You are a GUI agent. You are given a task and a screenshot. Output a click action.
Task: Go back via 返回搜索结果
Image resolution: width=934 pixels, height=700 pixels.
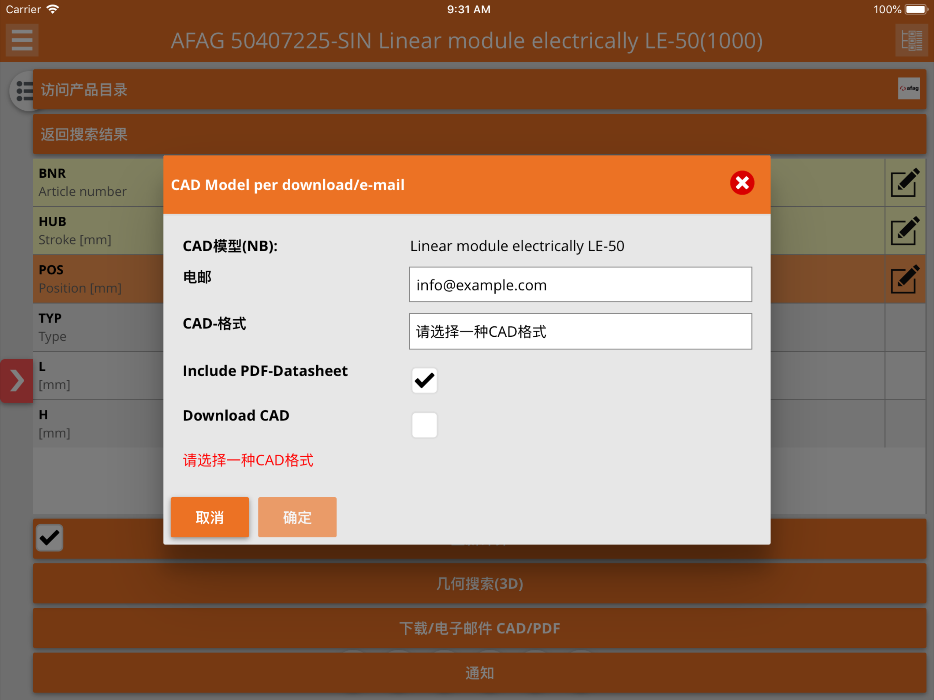480,134
